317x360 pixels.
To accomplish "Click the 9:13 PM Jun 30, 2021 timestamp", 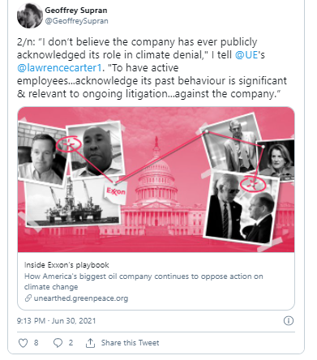I will click(x=56, y=321).
